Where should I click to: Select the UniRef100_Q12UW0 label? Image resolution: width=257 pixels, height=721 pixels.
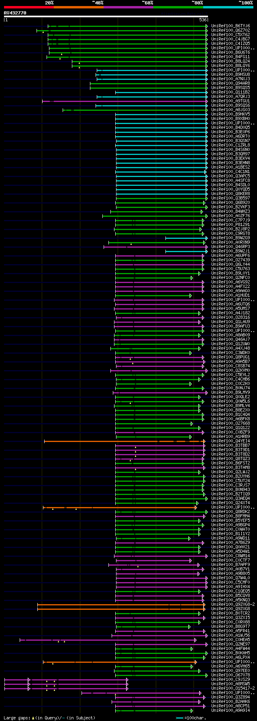click(230, 344)
